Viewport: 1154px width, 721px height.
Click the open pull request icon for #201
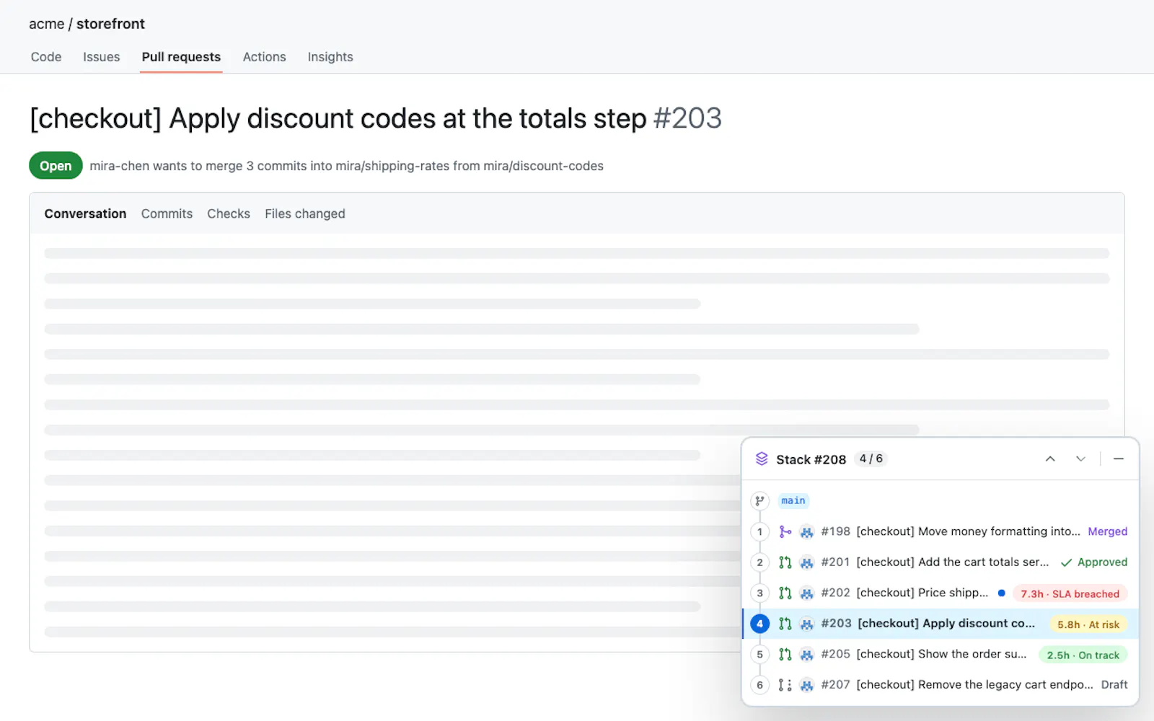(x=785, y=562)
